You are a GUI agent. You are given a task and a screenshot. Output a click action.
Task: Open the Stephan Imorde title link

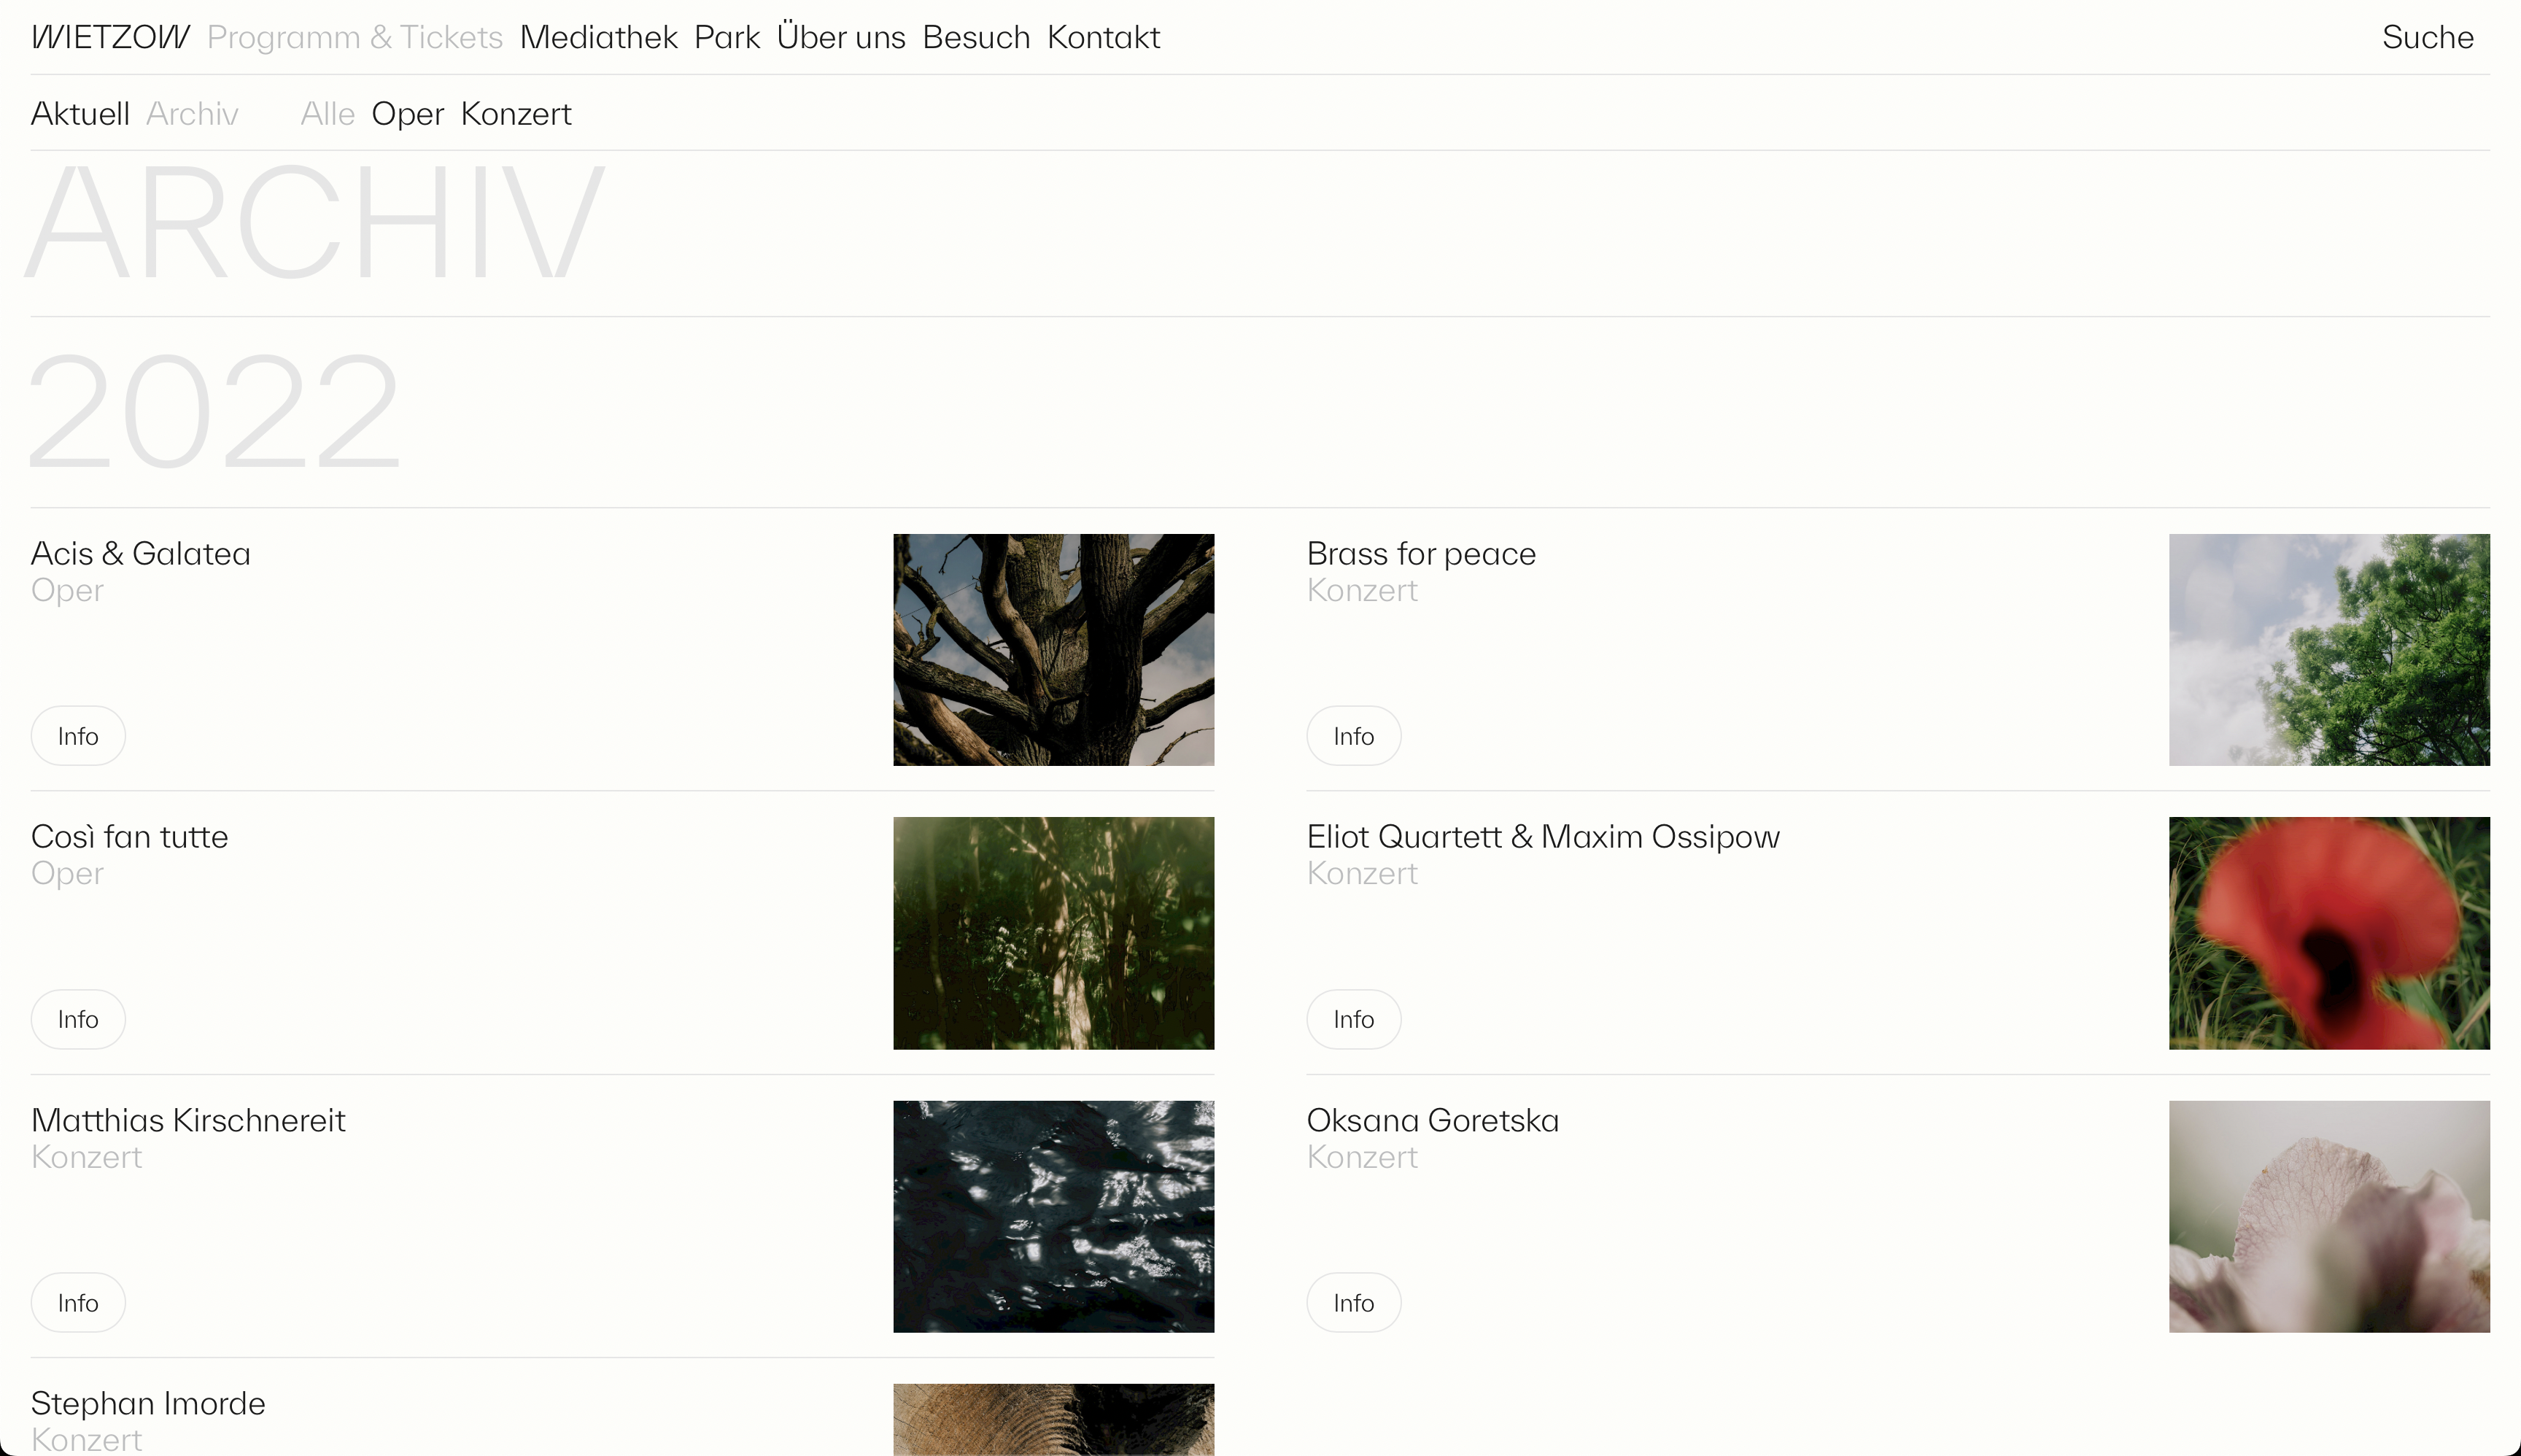click(148, 1403)
